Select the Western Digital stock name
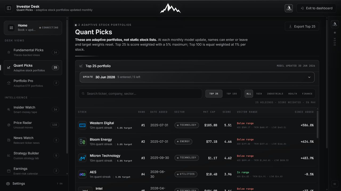341x191 pixels. pos(102,123)
